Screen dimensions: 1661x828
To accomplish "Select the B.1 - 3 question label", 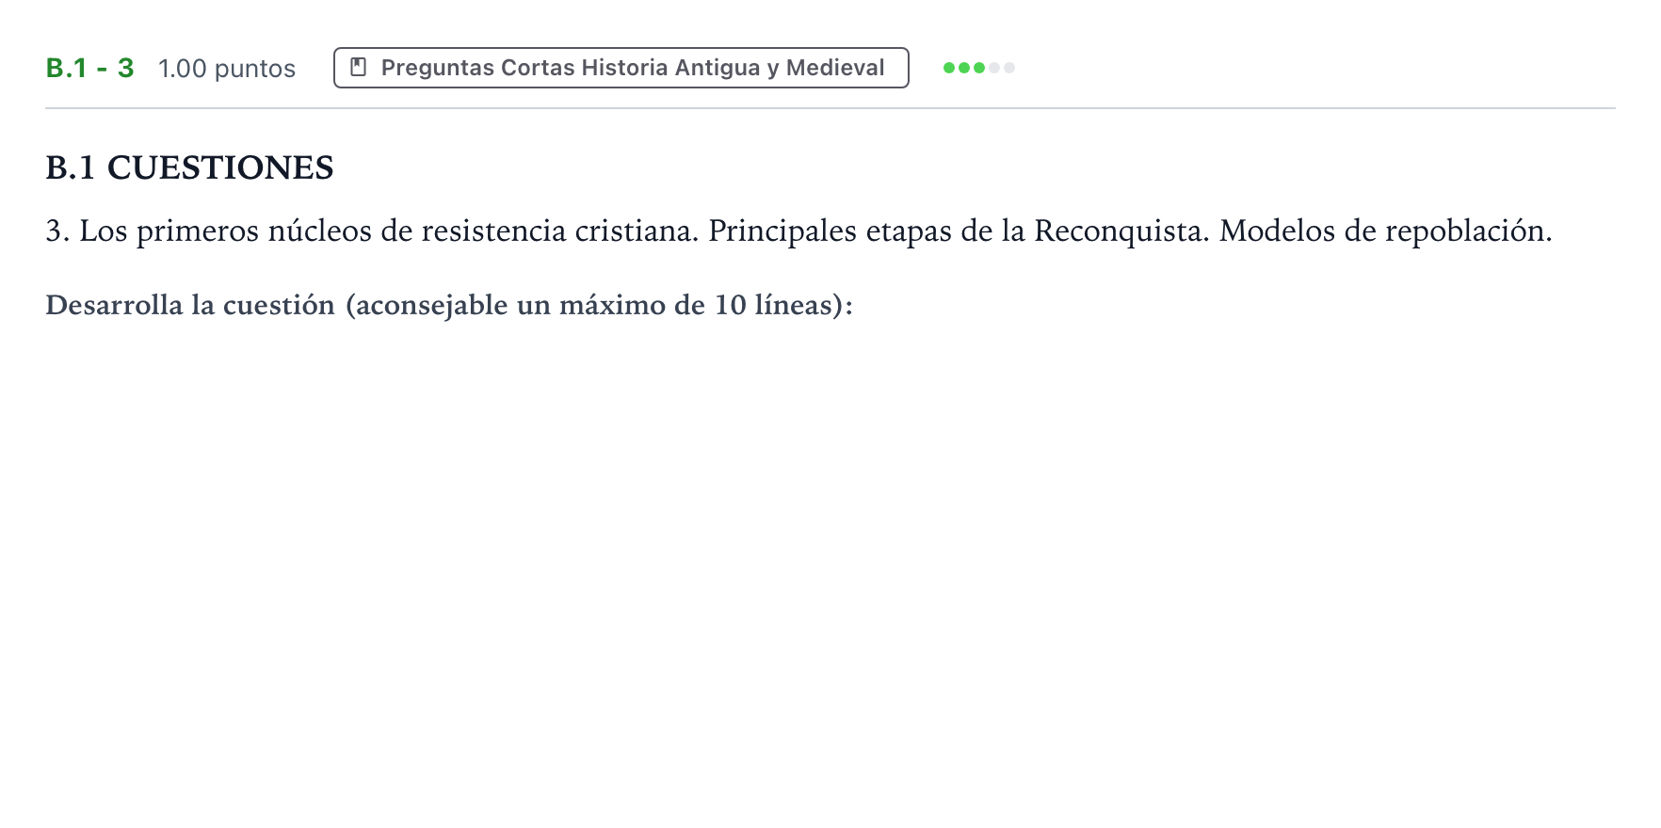I will click(x=90, y=68).
